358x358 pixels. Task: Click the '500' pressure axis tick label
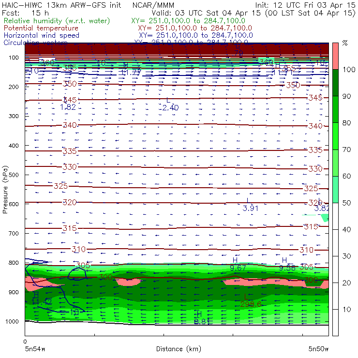tap(14, 175)
